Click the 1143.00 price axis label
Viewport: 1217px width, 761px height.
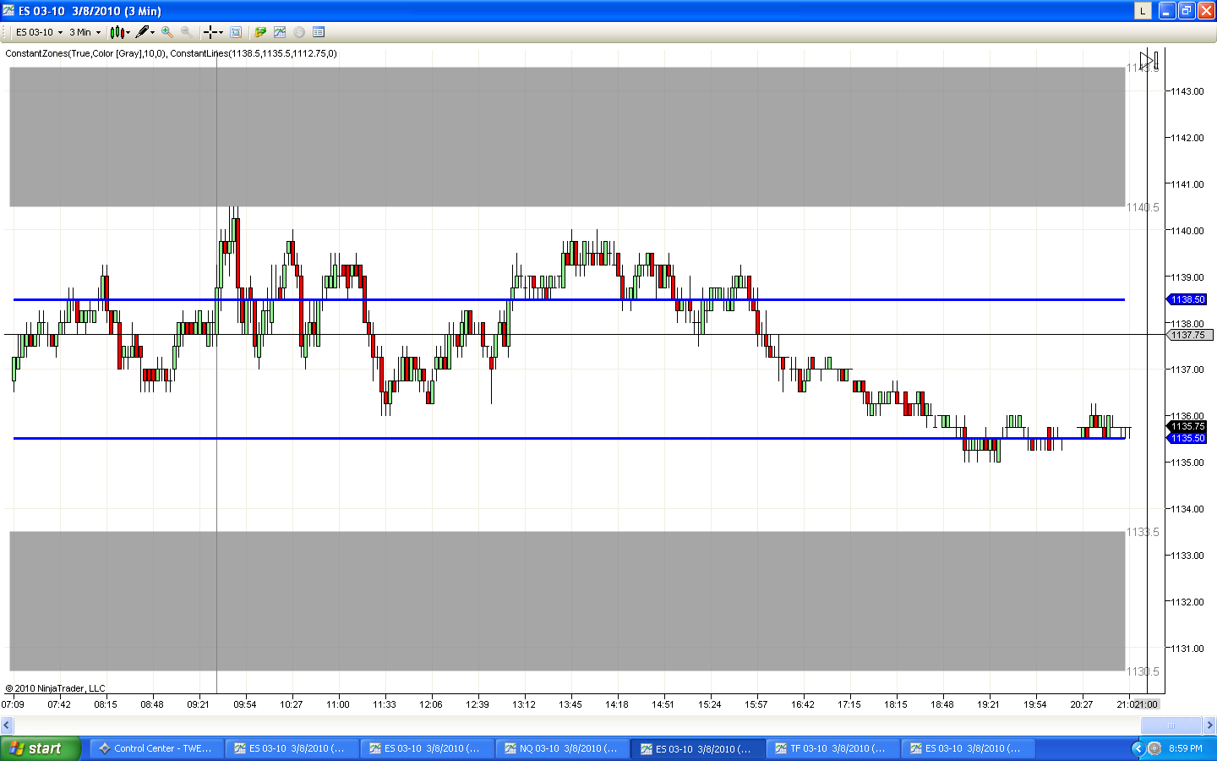[x=1187, y=91]
